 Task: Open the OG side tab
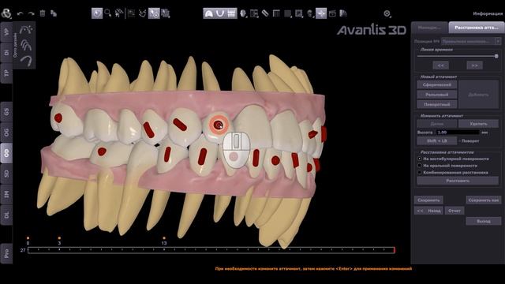pos(6,133)
